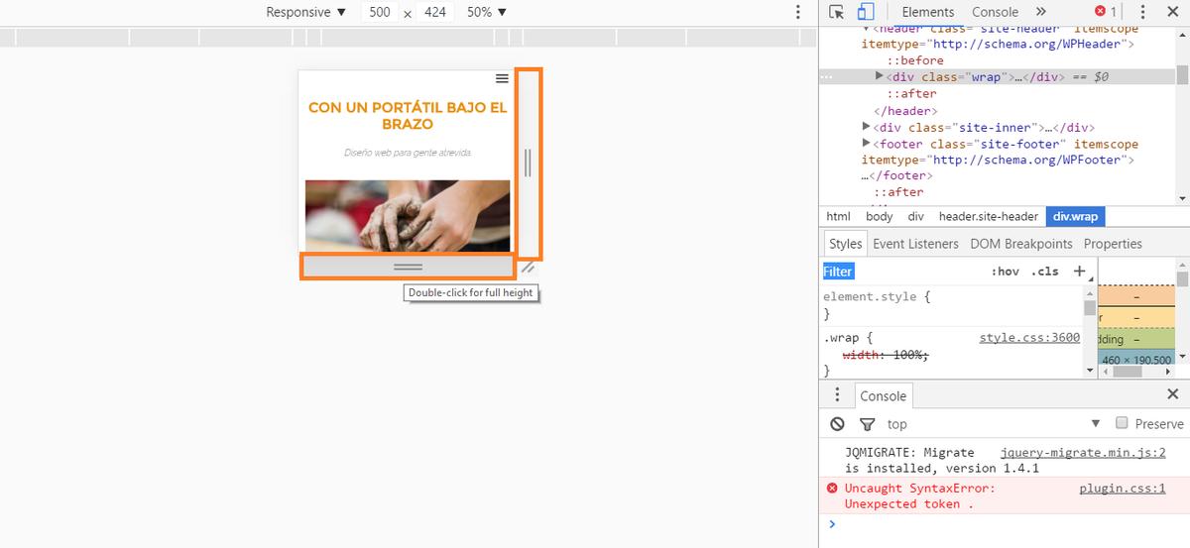Click the inspect element picker icon

(837, 12)
